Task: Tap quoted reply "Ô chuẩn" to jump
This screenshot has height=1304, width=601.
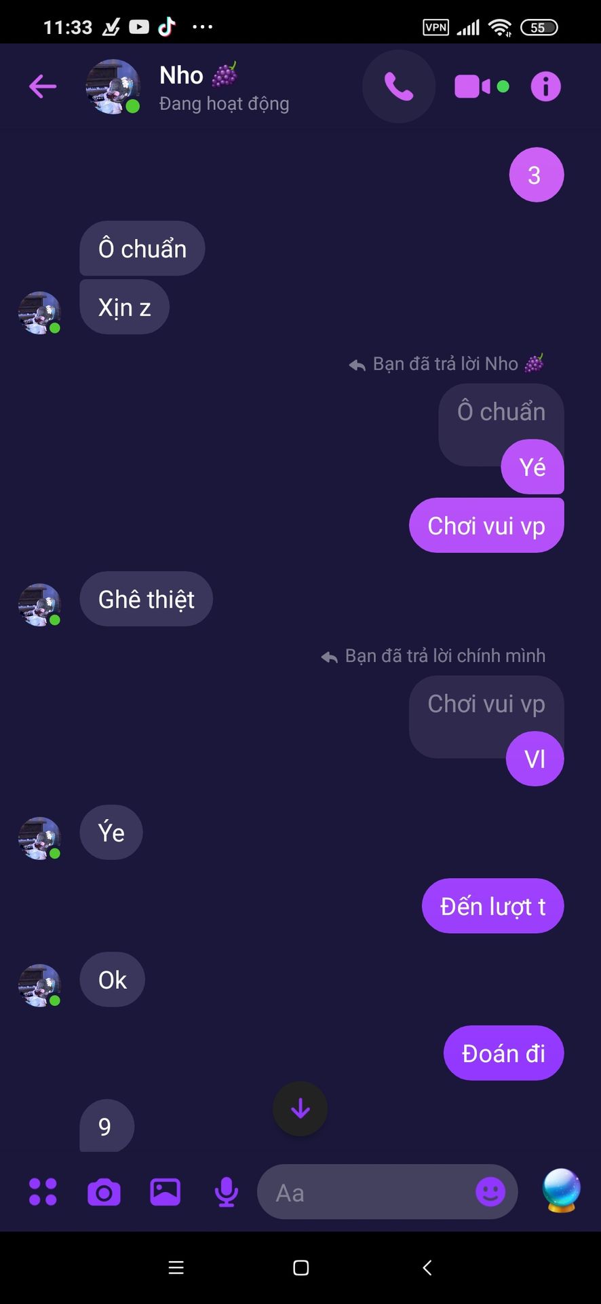Action: [x=501, y=412]
